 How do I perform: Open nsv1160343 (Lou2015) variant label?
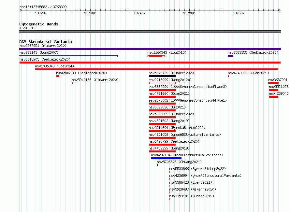[x=167, y=52]
